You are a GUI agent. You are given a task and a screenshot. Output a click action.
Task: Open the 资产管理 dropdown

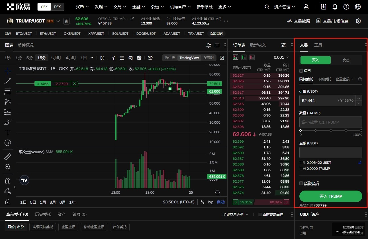(x=285, y=7)
